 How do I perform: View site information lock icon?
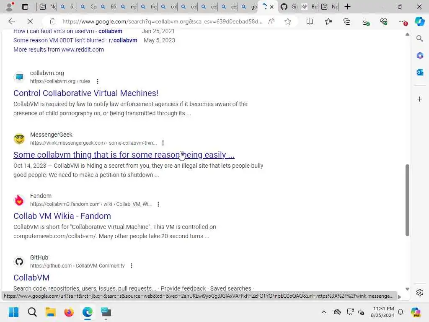point(52,21)
